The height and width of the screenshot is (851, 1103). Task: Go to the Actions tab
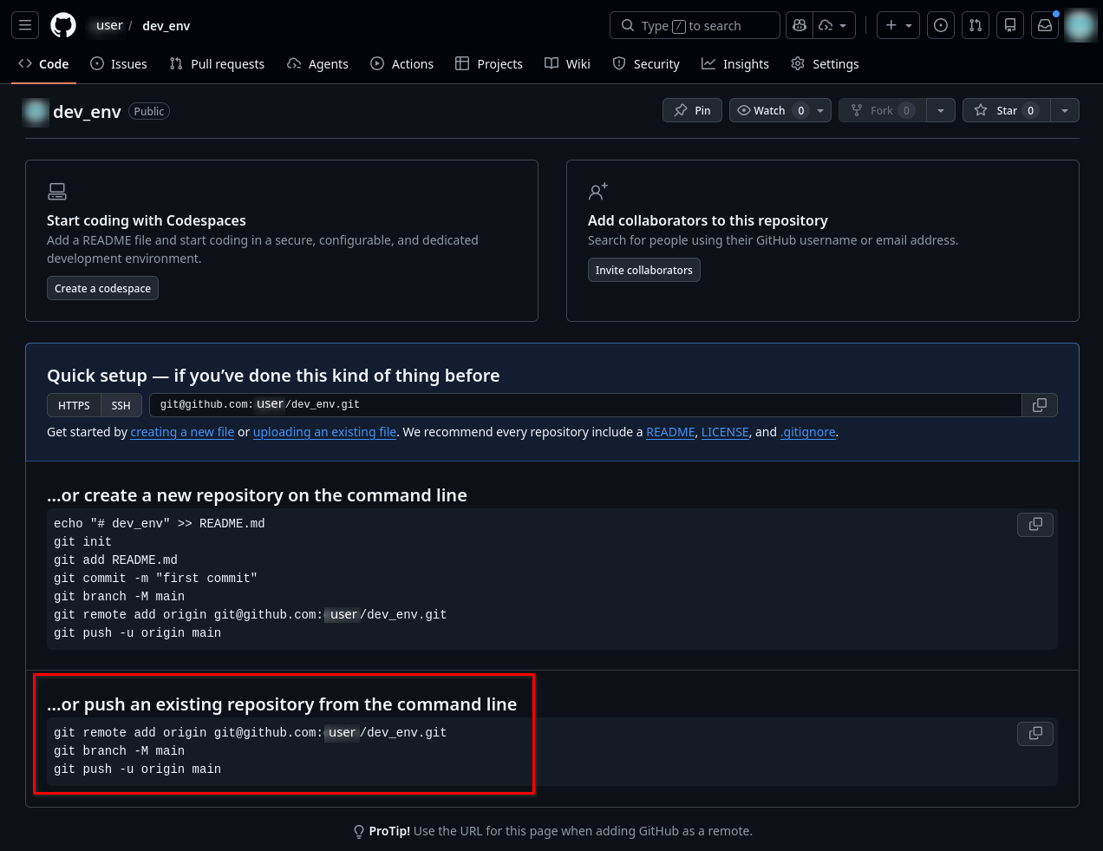(x=402, y=64)
